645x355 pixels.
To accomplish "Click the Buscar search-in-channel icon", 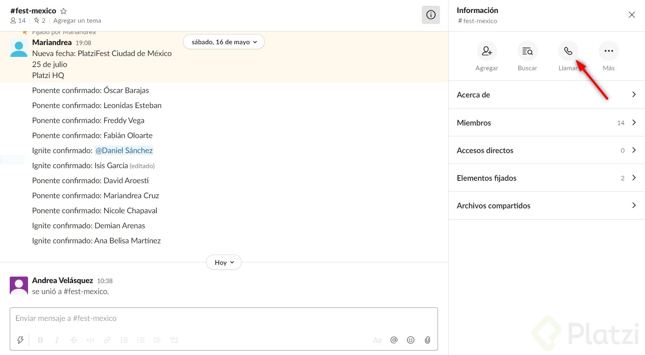I will [527, 51].
